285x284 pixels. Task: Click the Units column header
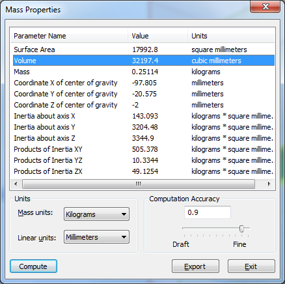[x=231, y=36]
